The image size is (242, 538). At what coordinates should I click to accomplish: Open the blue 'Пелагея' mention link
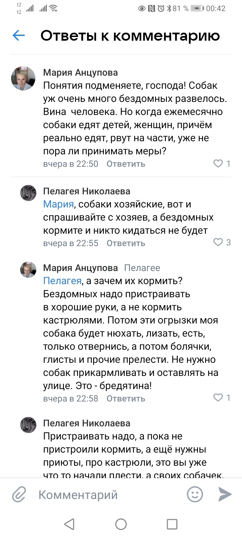tap(62, 281)
